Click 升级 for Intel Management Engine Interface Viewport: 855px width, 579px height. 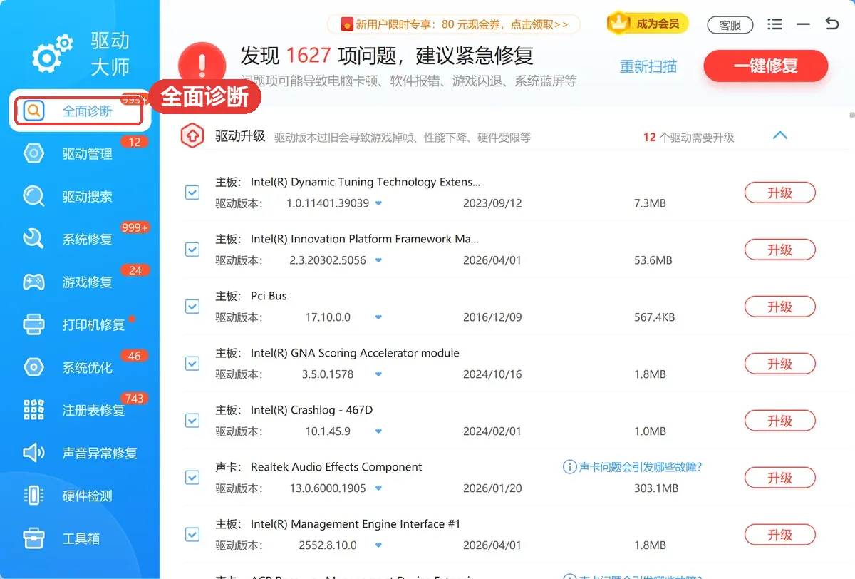click(780, 535)
